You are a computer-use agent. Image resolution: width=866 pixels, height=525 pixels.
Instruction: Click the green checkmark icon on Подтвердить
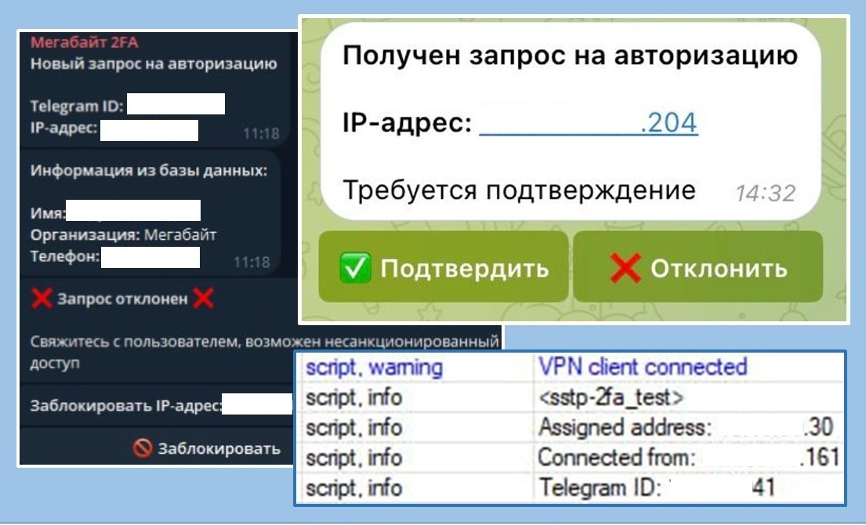(x=354, y=268)
